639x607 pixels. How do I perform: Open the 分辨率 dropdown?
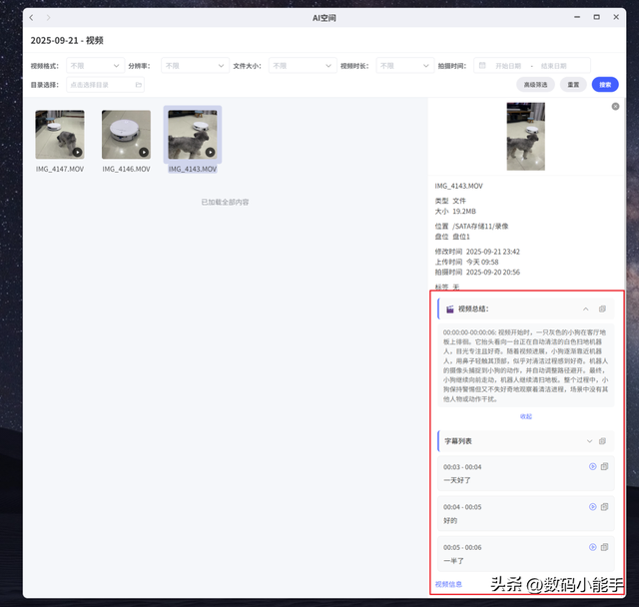pyautogui.click(x=196, y=66)
